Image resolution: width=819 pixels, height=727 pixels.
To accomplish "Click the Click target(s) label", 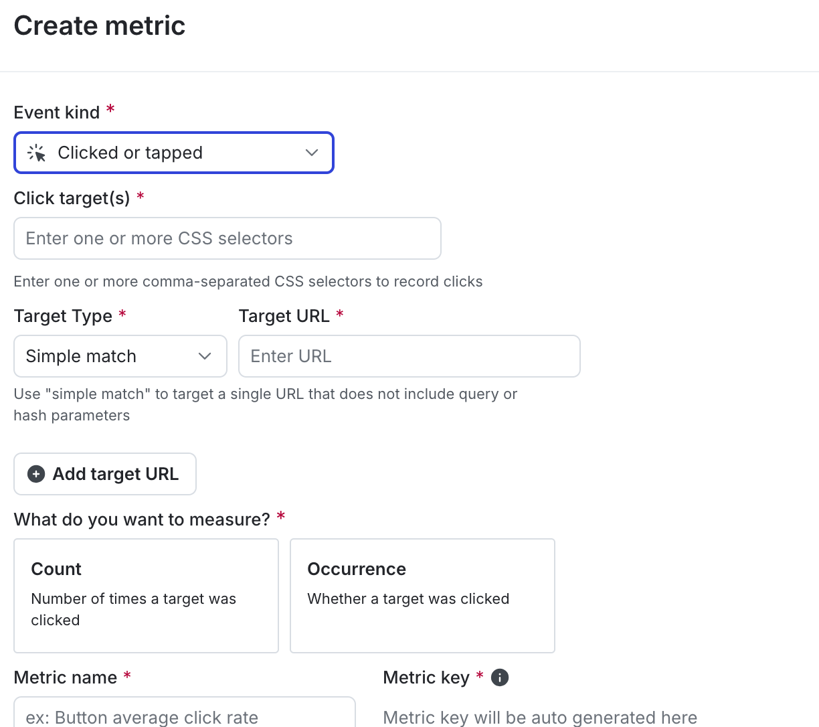I will 72,198.
